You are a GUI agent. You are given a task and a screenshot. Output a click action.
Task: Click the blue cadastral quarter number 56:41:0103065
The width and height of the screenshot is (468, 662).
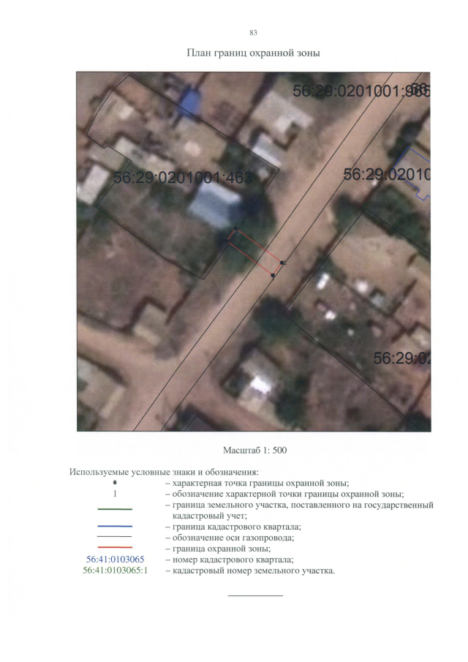116,560
